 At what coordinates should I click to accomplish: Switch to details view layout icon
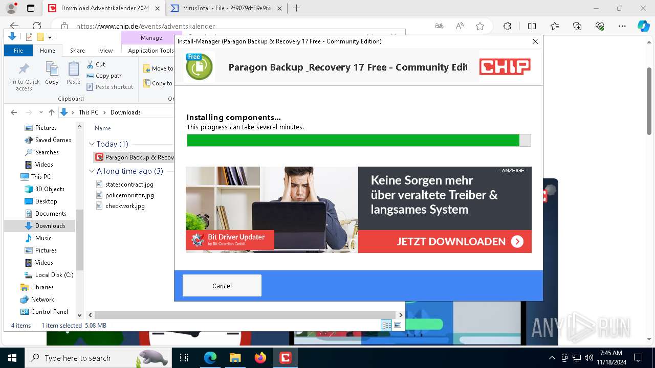tap(387, 325)
